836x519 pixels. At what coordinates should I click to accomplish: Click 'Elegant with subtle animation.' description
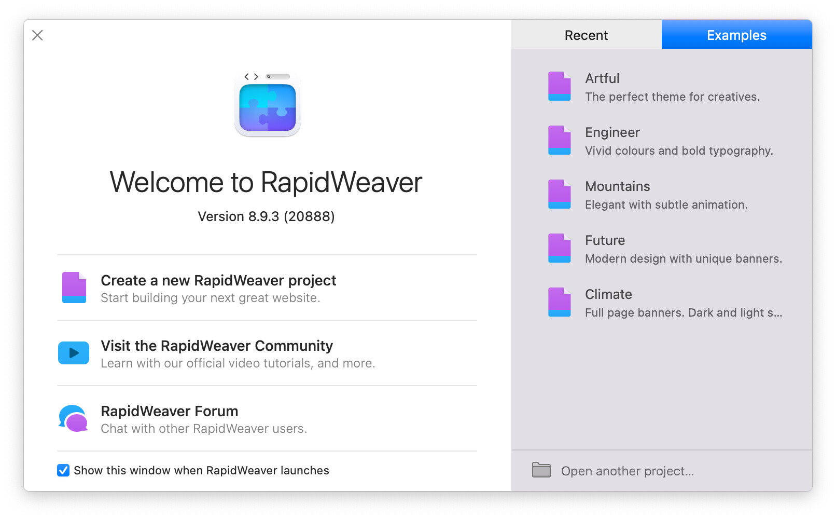[666, 204]
